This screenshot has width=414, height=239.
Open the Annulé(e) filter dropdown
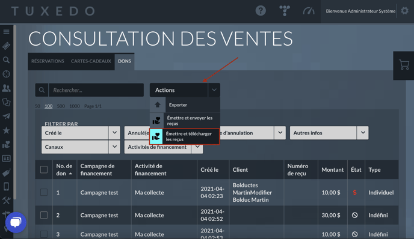click(137, 133)
